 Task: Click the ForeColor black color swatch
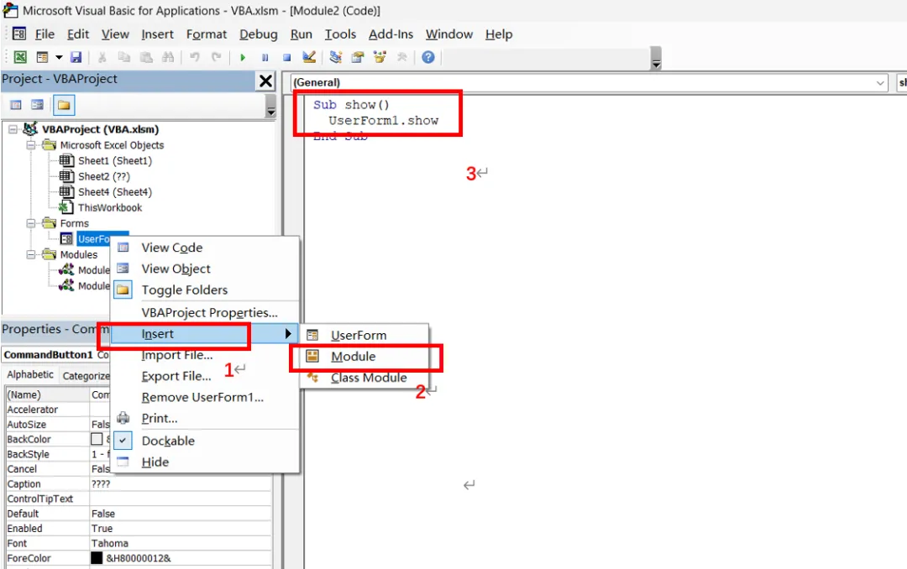97,558
